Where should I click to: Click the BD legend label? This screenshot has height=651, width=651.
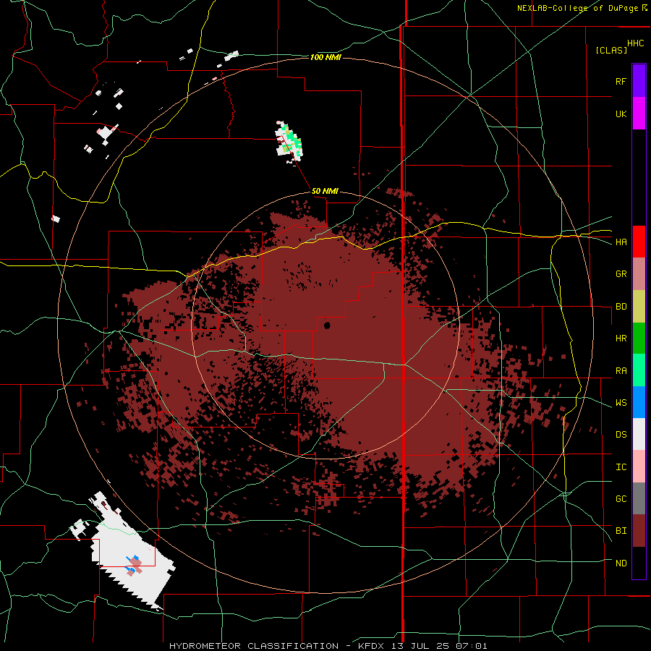(x=621, y=307)
